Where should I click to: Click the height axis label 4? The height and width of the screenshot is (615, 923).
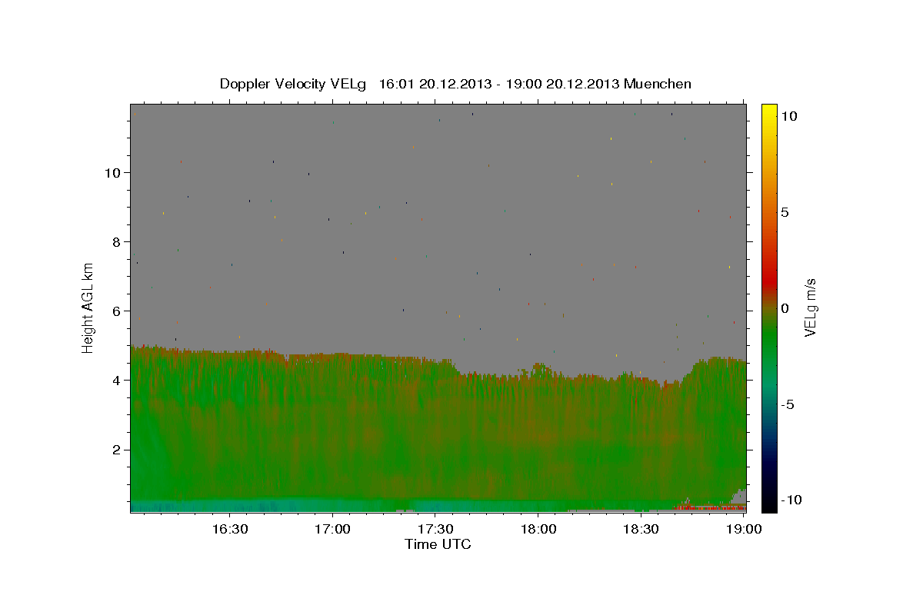pyautogui.click(x=117, y=380)
